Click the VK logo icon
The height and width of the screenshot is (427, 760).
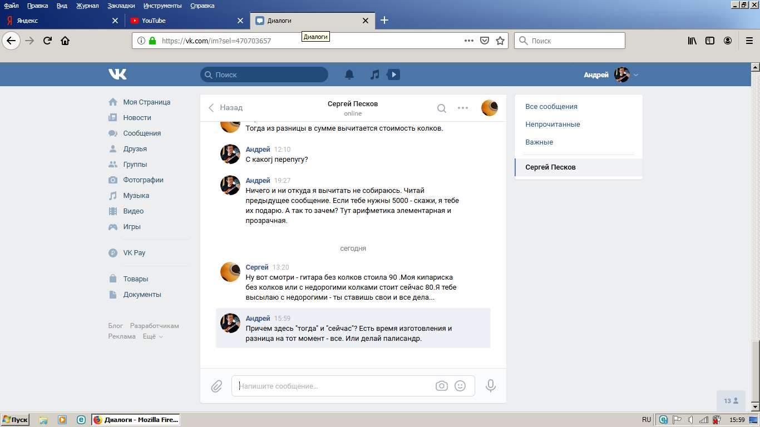(x=117, y=74)
